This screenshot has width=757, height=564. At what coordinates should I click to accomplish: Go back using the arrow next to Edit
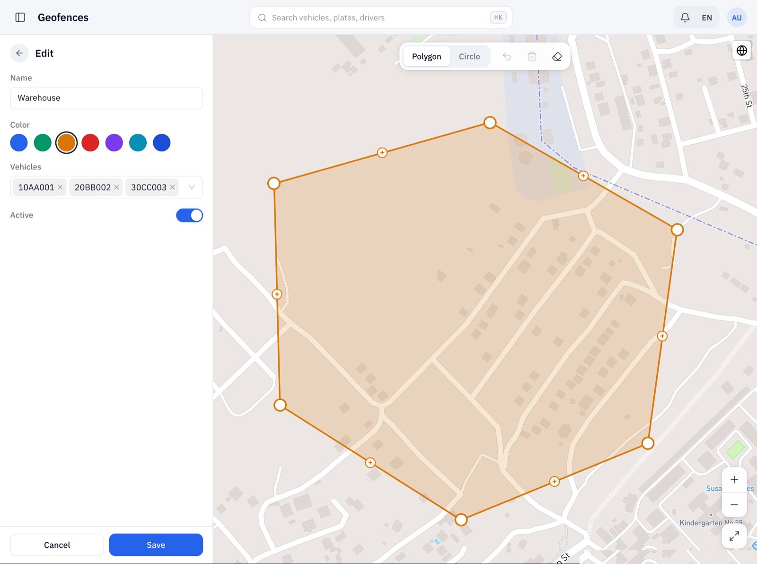click(19, 53)
